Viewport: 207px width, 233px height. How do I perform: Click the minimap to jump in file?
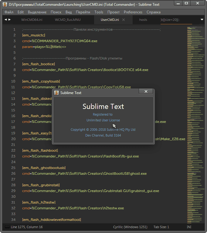click(195, 125)
